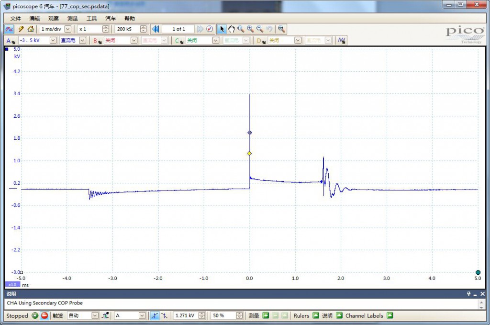The image size is (490, 325).
Task: Expand channel A voltage range dropdown
Action: [53, 41]
